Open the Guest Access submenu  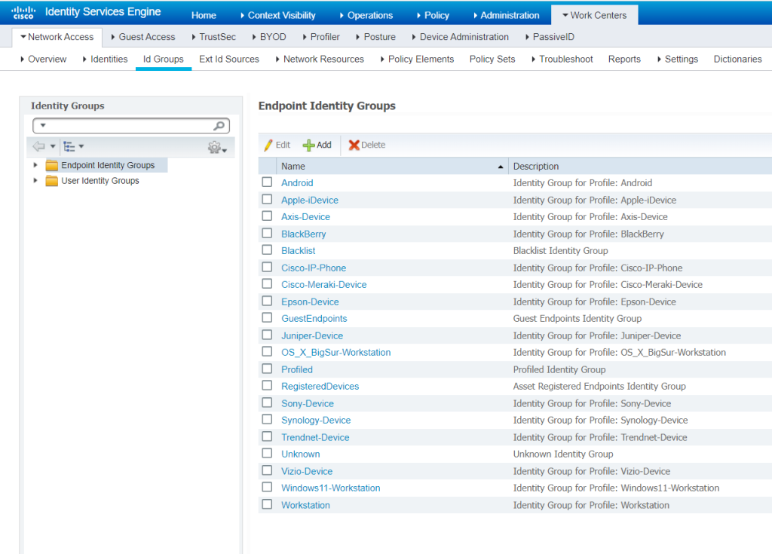click(142, 37)
